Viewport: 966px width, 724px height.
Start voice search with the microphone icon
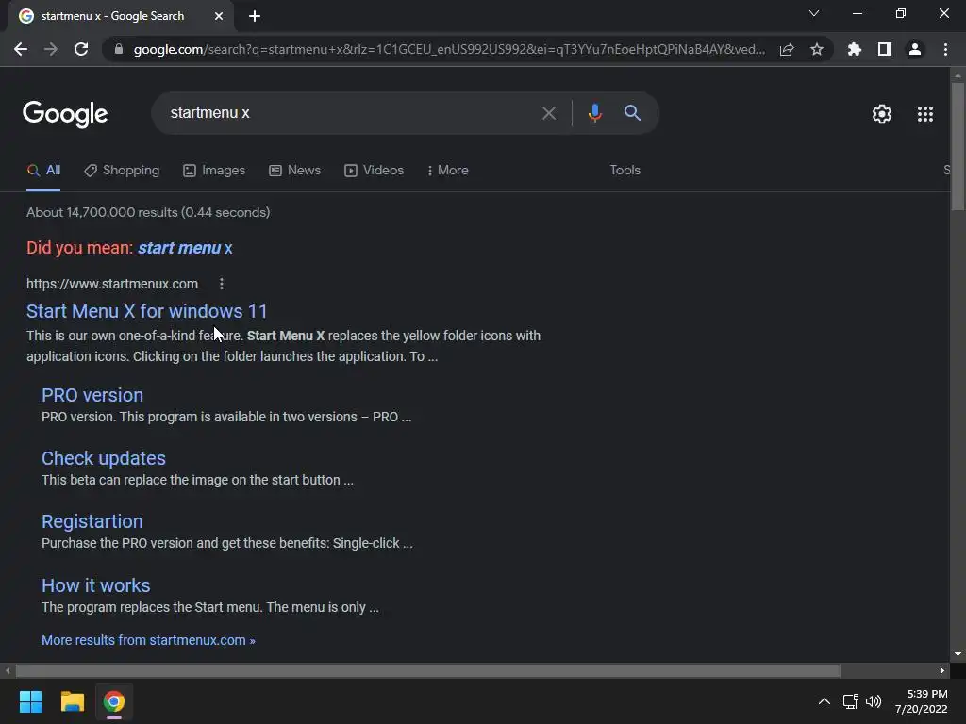point(594,113)
